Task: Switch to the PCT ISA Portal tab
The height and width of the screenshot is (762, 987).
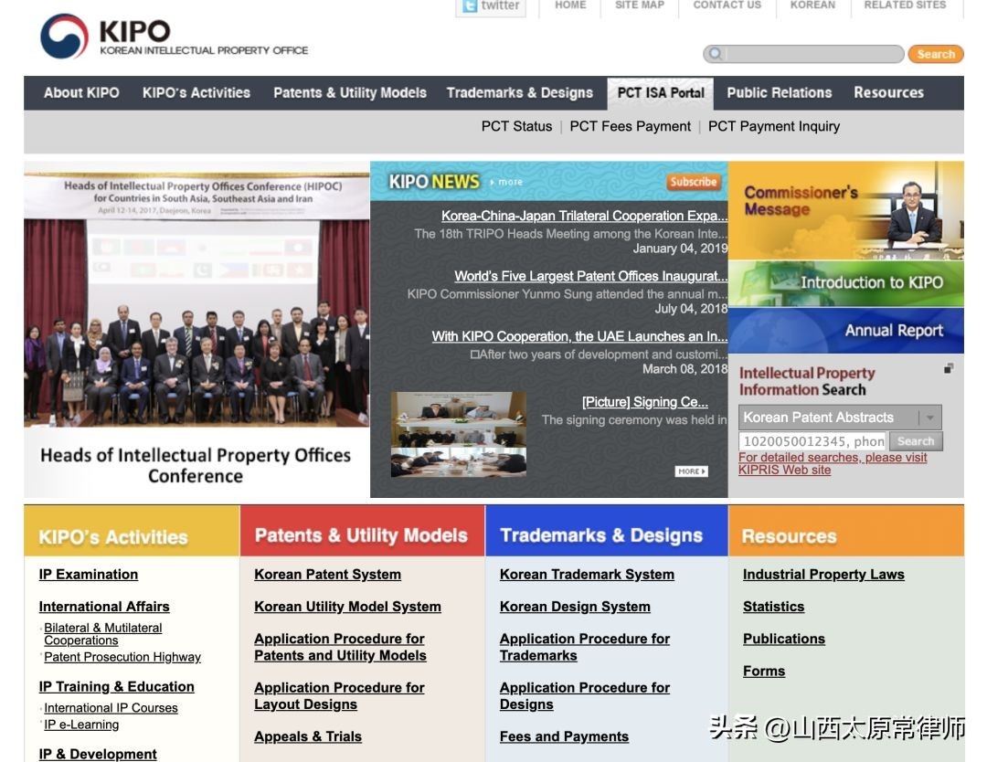Action: pos(660,92)
